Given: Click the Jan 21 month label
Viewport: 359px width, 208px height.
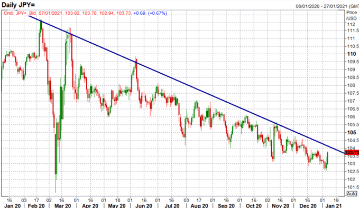Looking at the screenshot, I should tap(333, 205).
